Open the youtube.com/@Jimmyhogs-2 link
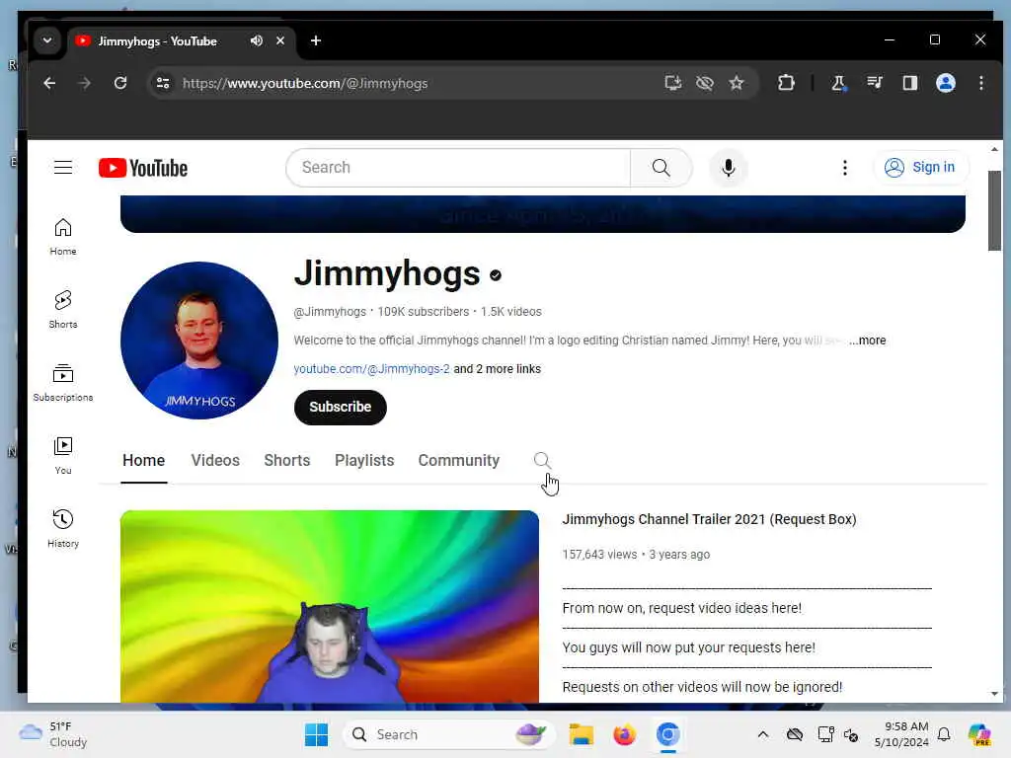Image resolution: width=1011 pixels, height=758 pixels. (371, 369)
